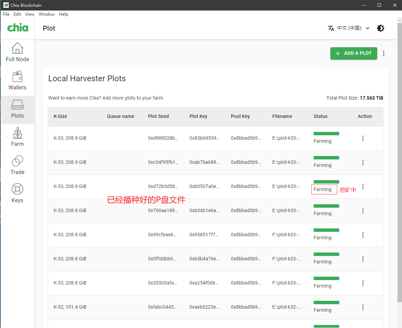Click the Chia logo in the sidebar
Viewport: 402px width, 328px height.
pos(17,28)
